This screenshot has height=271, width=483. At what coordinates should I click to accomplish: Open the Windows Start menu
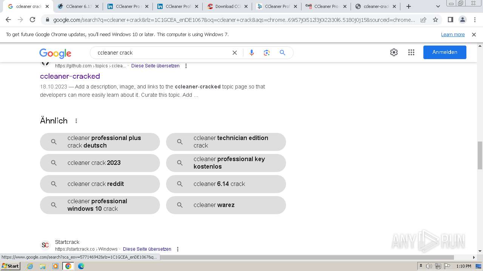click(x=10, y=266)
